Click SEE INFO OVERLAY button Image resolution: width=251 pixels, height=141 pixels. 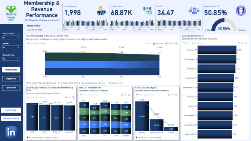(11, 119)
